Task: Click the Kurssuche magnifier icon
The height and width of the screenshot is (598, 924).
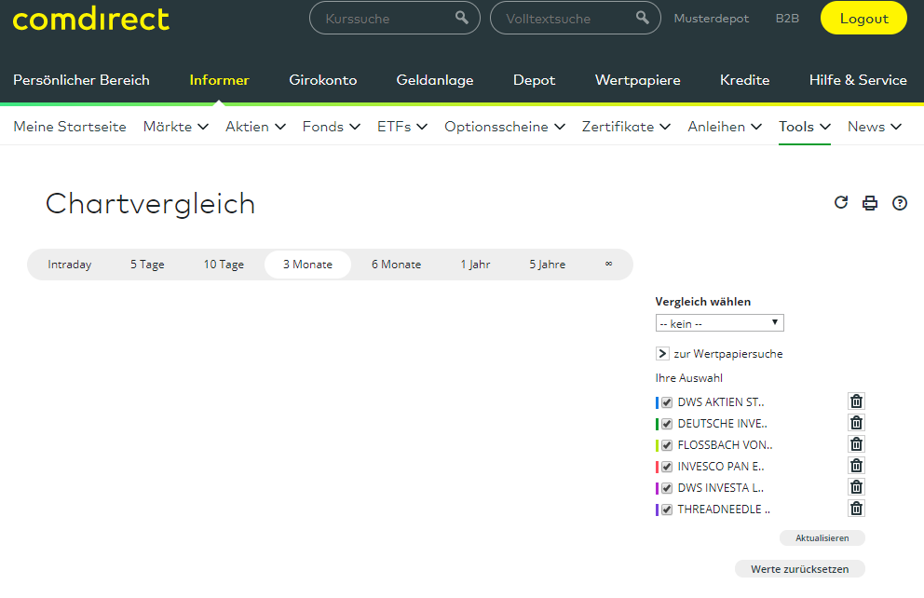Action: [462, 18]
